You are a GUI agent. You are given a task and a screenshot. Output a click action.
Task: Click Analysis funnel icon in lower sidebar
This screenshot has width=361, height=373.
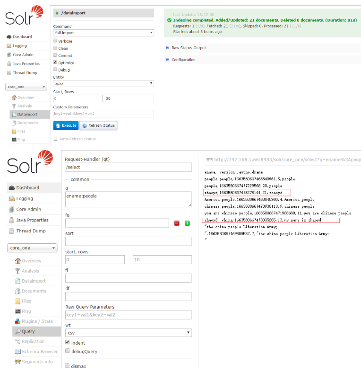(17, 271)
